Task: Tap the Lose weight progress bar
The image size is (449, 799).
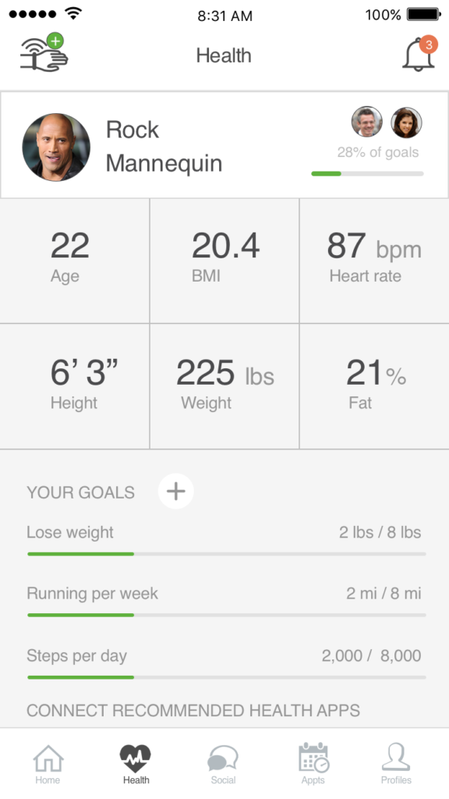Action: click(x=227, y=554)
